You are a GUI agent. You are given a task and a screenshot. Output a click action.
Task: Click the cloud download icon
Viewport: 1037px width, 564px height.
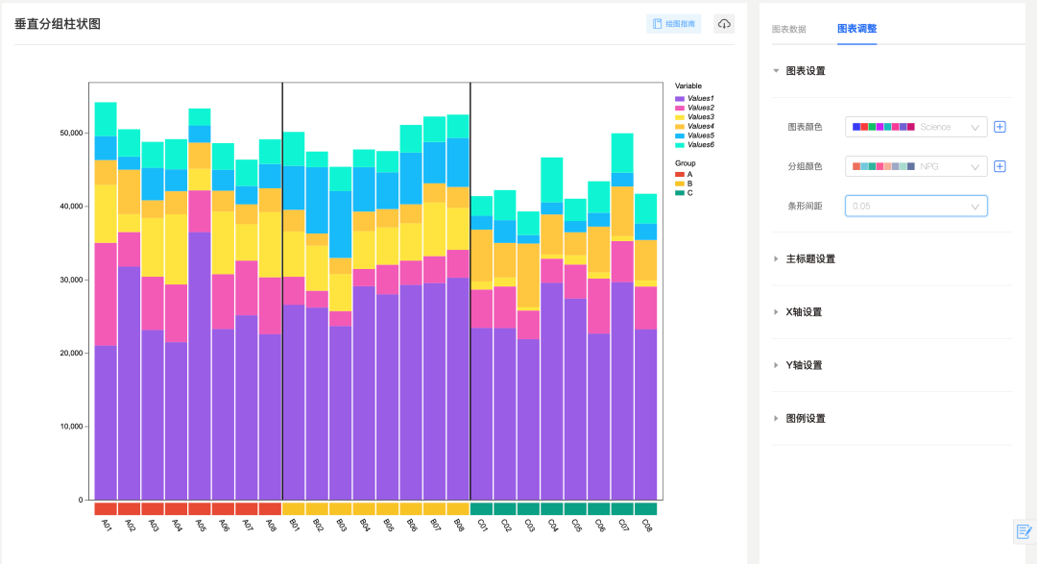724,24
